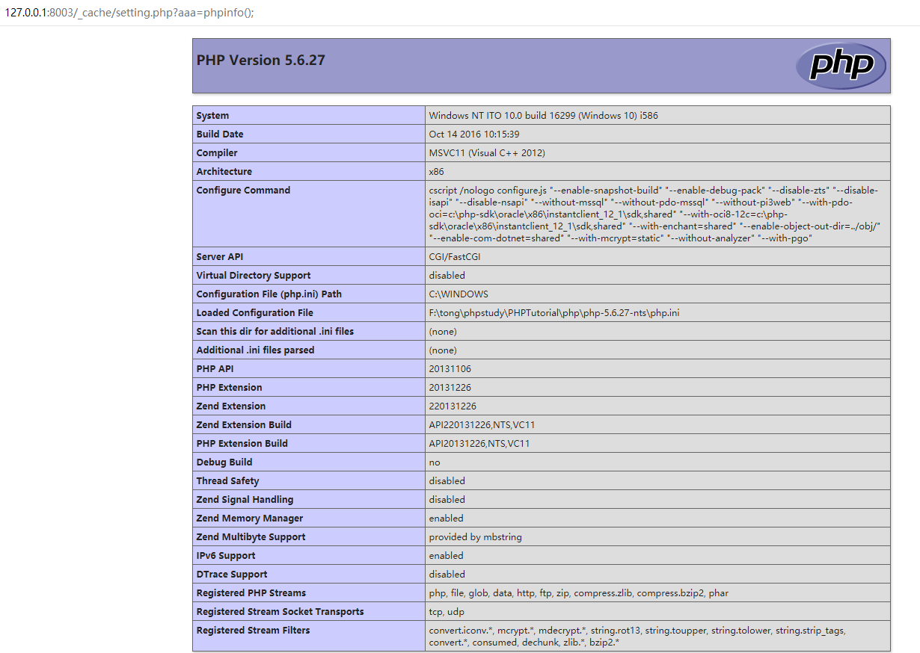Click the Windows NT ITO system value
Image resolution: width=920 pixels, height=653 pixels.
[x=544, y=116]
